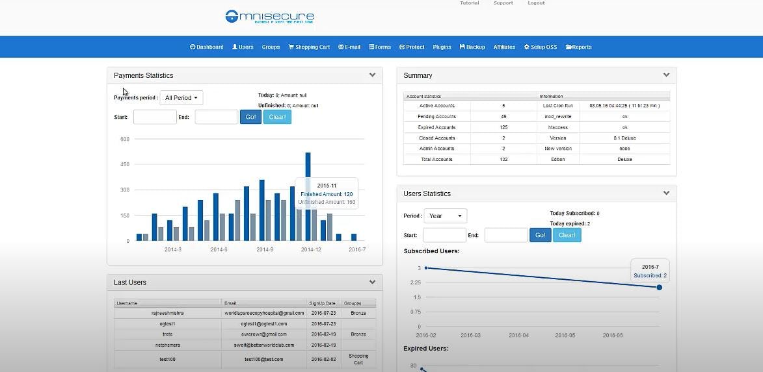Select username test100
Image resolution: width=763 pixels, height=372 pixels.
[x=167, y=360]
